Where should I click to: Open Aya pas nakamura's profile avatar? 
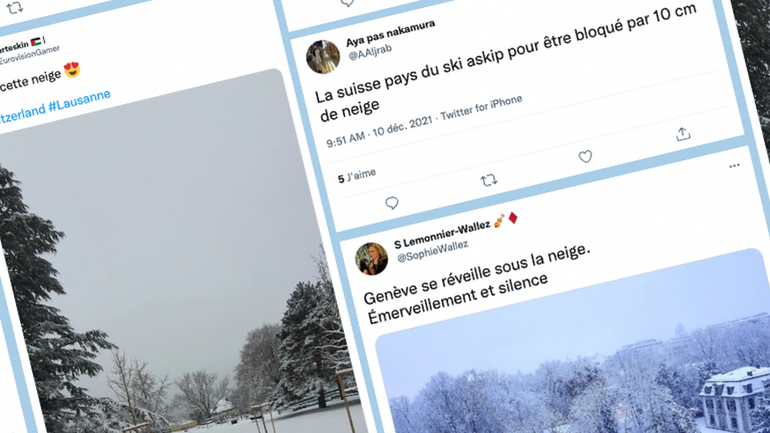click(323, 57)
